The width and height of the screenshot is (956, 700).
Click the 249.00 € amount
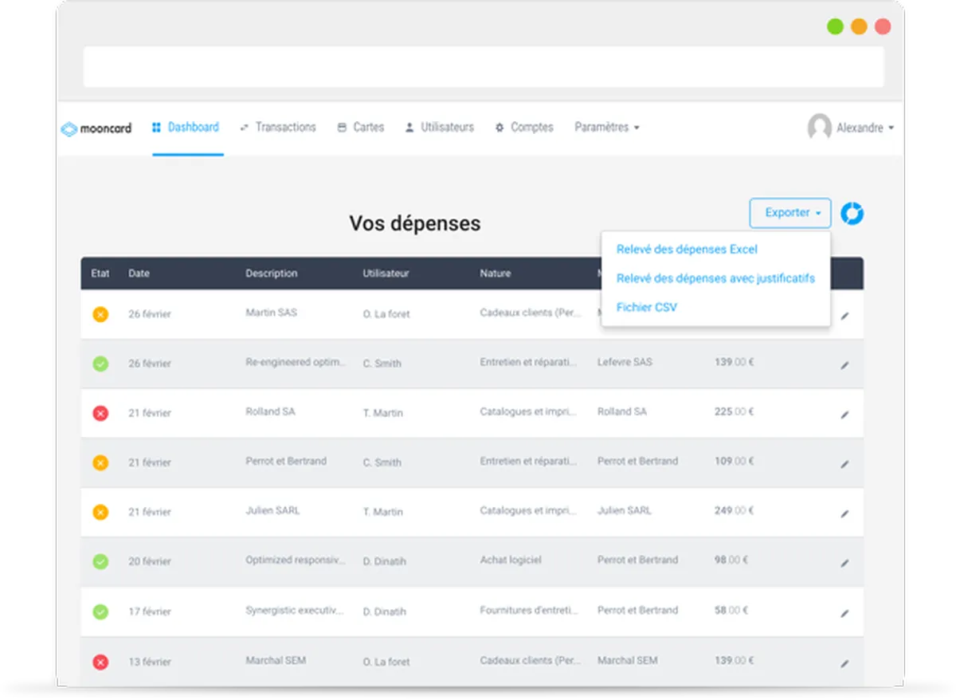734,510
